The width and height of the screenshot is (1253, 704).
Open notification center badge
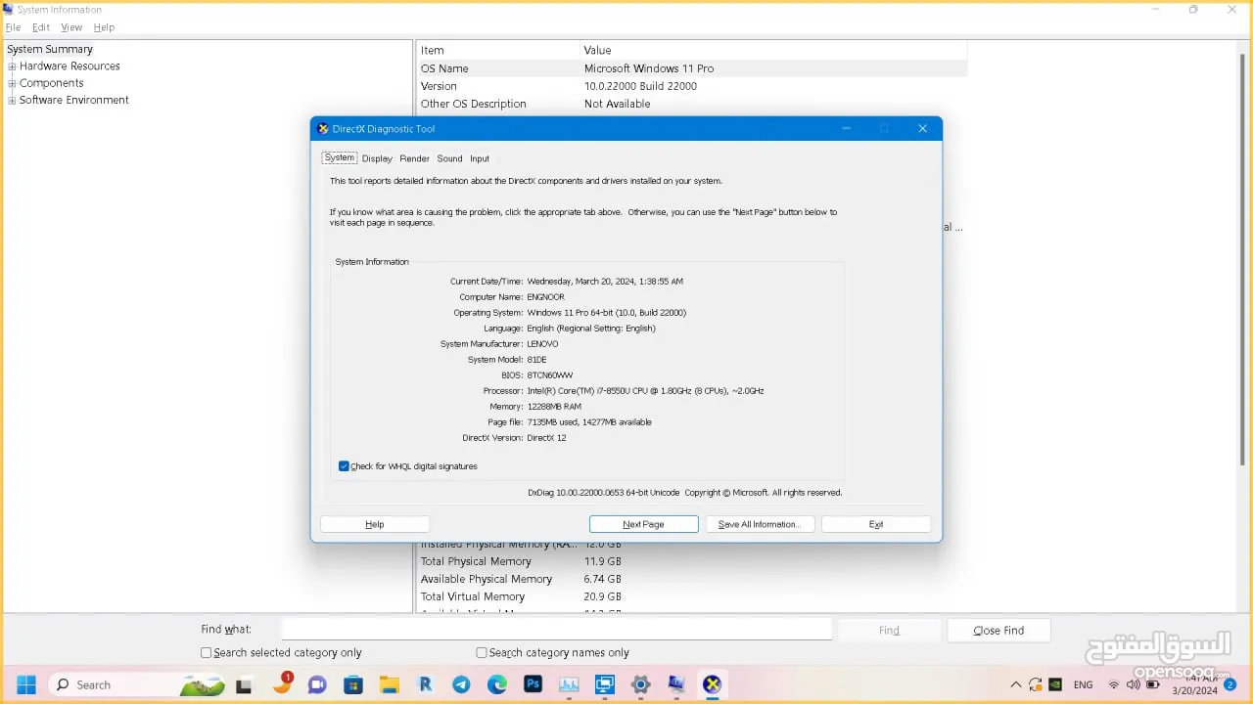point(1230,684)
